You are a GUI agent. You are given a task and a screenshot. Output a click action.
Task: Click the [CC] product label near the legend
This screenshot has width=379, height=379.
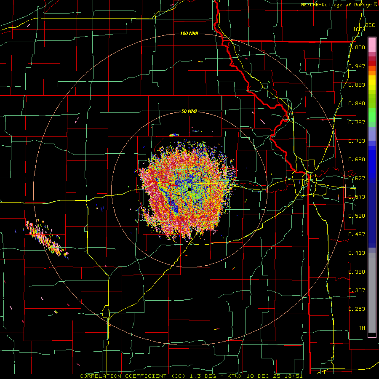pos(359,29)
